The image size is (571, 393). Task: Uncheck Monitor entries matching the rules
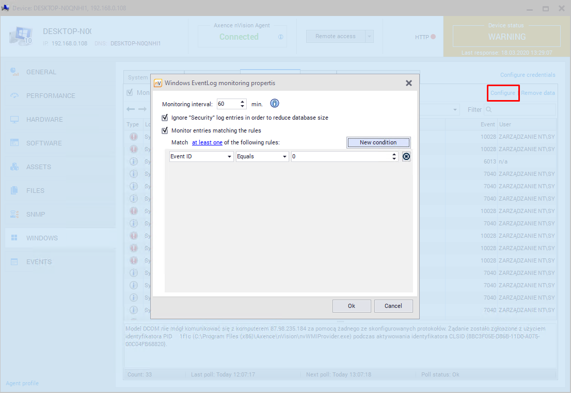pyautogui.click(x=165, y=130)
